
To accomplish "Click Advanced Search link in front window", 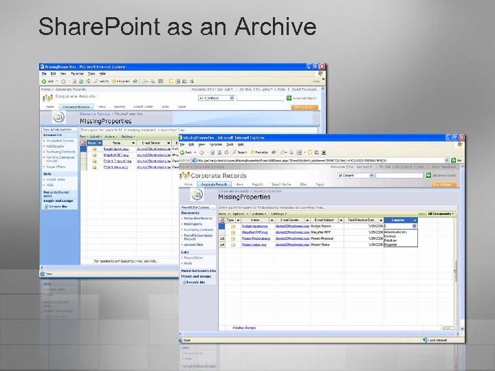I will pos(445,175).
